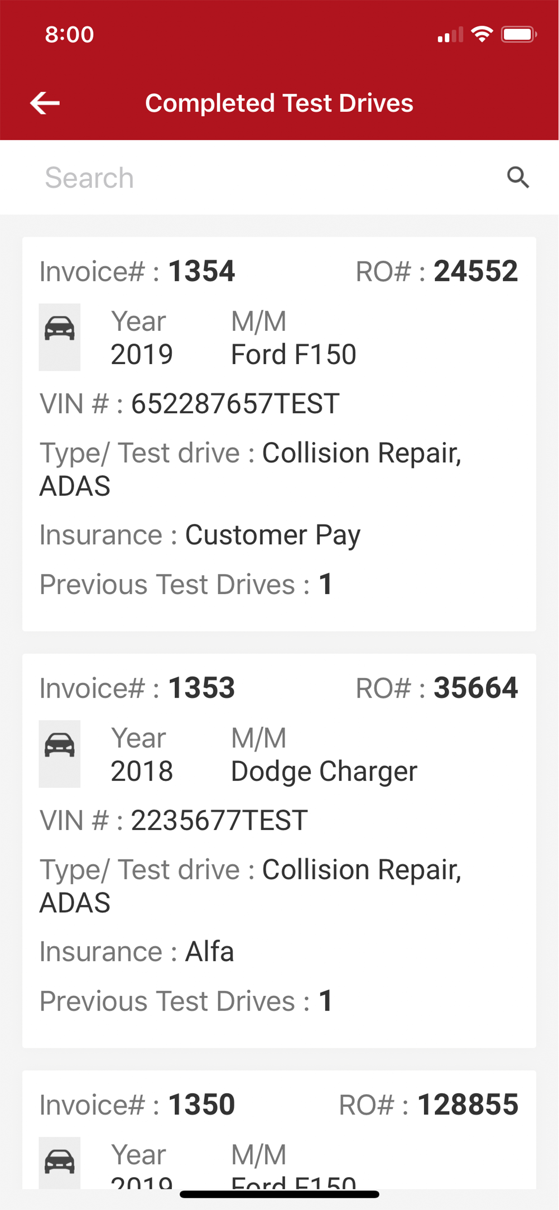Image resolution: width=559 pixels, height=1210 pixels.
Task: Tap the cellular signal bars icon
Action: tap(451, 35)
